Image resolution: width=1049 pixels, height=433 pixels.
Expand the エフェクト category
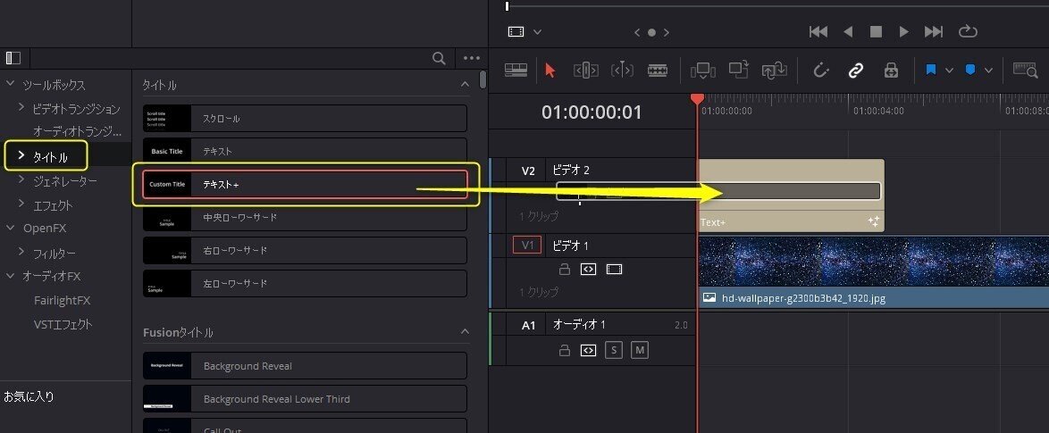click(21, 204)
